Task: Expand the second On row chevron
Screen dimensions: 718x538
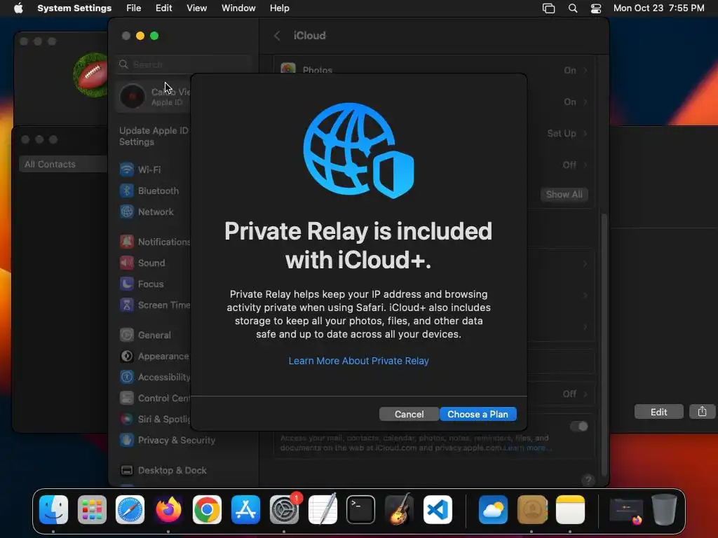Action: (585, 102)
